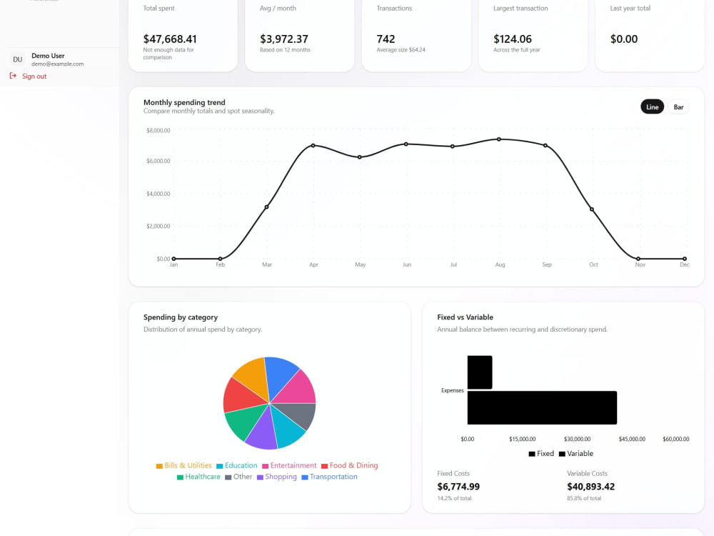Click the April data point on trend line
Screen dimensions: 714x536
[313, 145]
